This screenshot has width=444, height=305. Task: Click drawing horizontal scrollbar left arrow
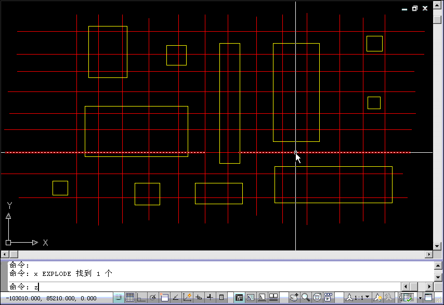point(5,254)
